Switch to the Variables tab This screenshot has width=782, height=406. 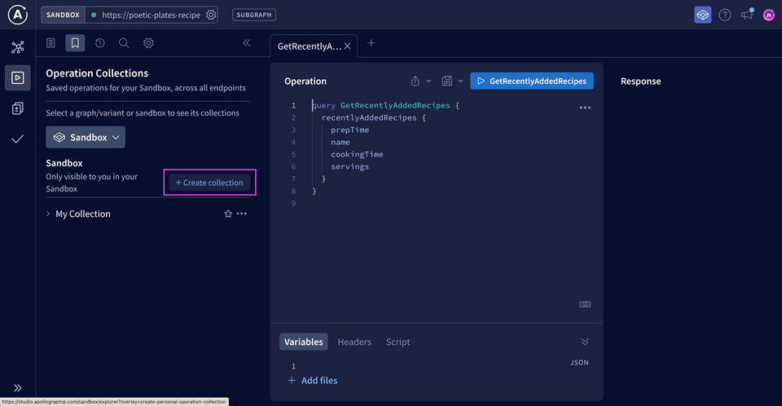pyautogui.click(x=303, y=342)
